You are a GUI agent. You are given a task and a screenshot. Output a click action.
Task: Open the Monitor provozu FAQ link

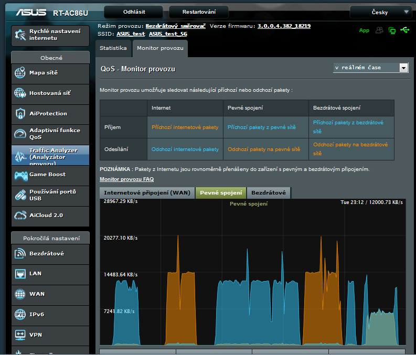126,179
